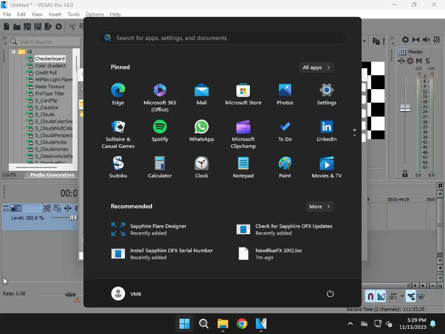
Task: Click the New project icon in VEGAS toolbar
Action: click(x=6, y=27)
